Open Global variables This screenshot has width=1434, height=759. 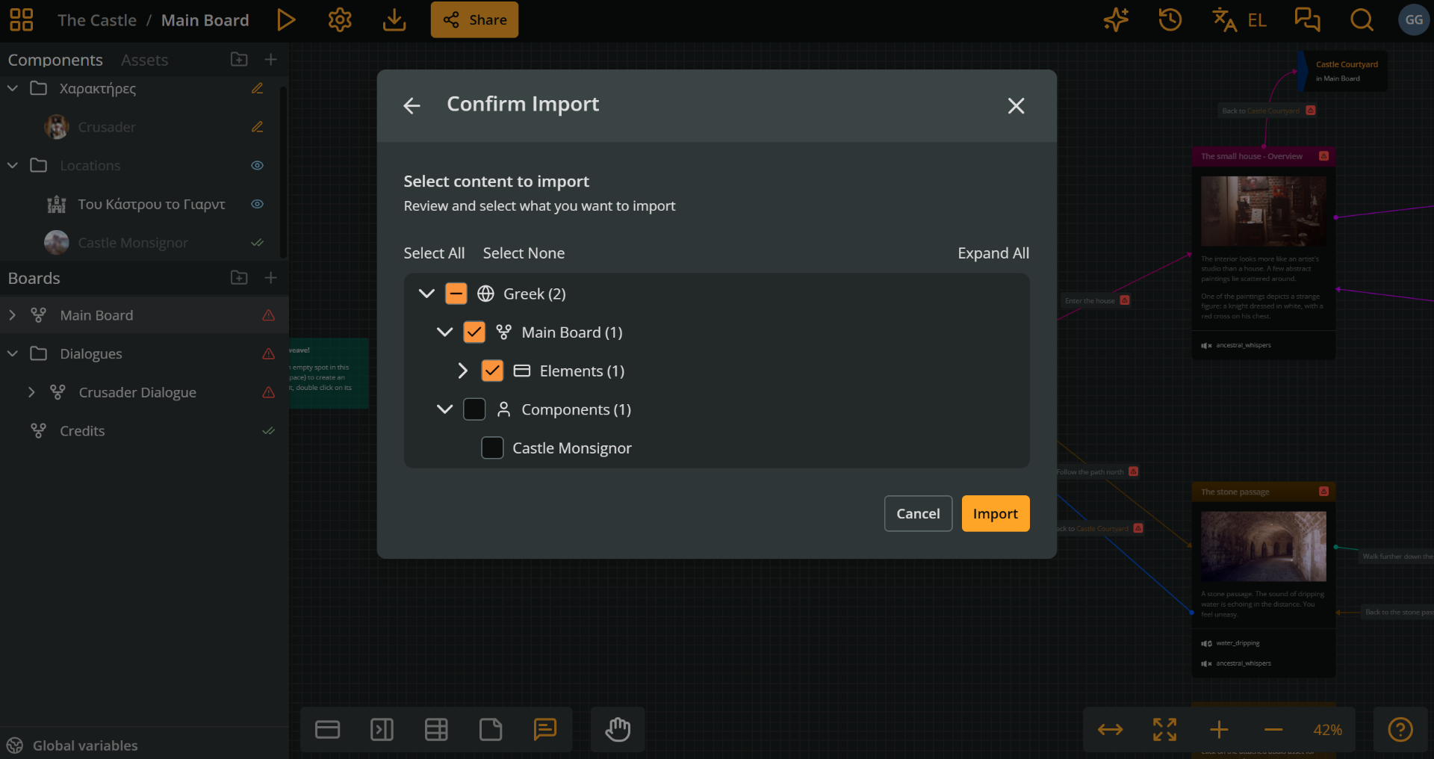tap(72, 746)
